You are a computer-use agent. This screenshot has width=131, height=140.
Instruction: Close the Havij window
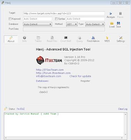tap(127, 3)
